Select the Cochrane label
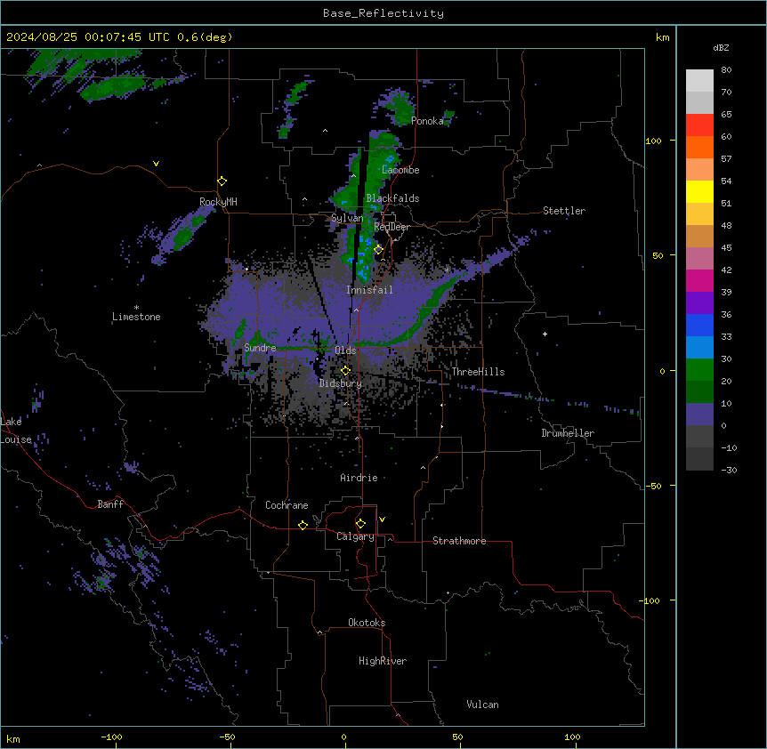The height and width of the screenshot is (749, 767). click(287, 505)
